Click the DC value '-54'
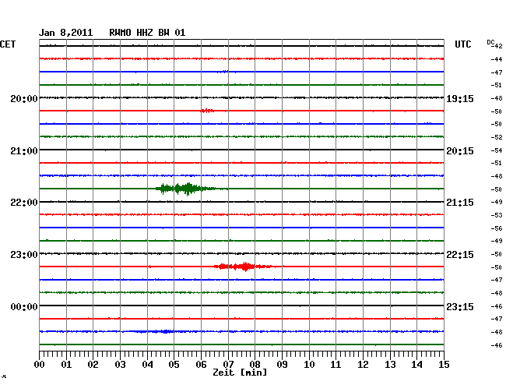 497,150
